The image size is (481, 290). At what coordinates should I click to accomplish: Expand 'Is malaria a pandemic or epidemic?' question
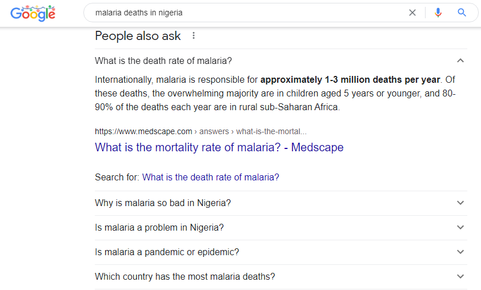[x=167, y=252]
